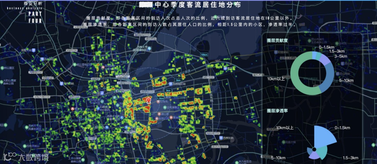This screenshot has height=164, width=377.
Task: Click the 苏州东站 map label text
Action: tap(228, 138)
